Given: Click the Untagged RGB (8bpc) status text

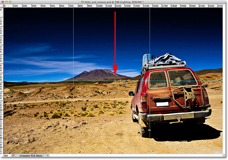Looking at the screenshot, I should (x=31, y=155).
